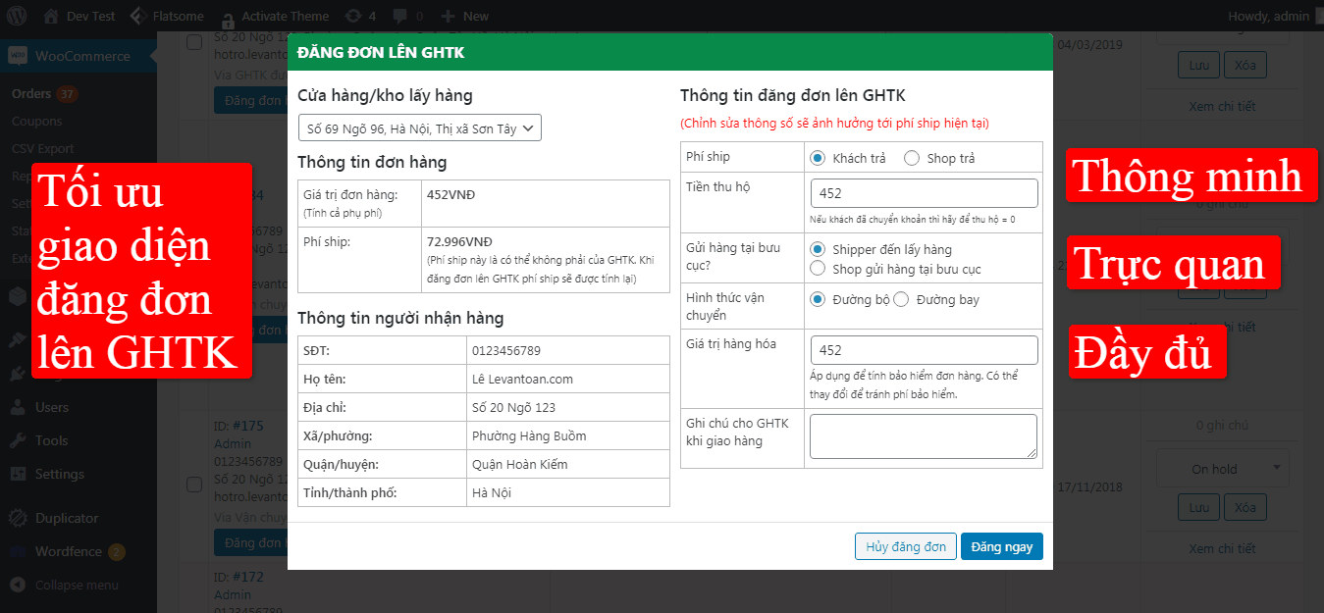Screen dimensions: 1324x613
Task: Click the Wordfence icon in the sidebar
Action: pyautogui.click(x=17, y=551)
